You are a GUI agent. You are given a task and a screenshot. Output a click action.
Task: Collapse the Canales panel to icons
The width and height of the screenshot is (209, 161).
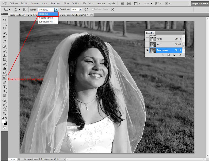(181, 30)
